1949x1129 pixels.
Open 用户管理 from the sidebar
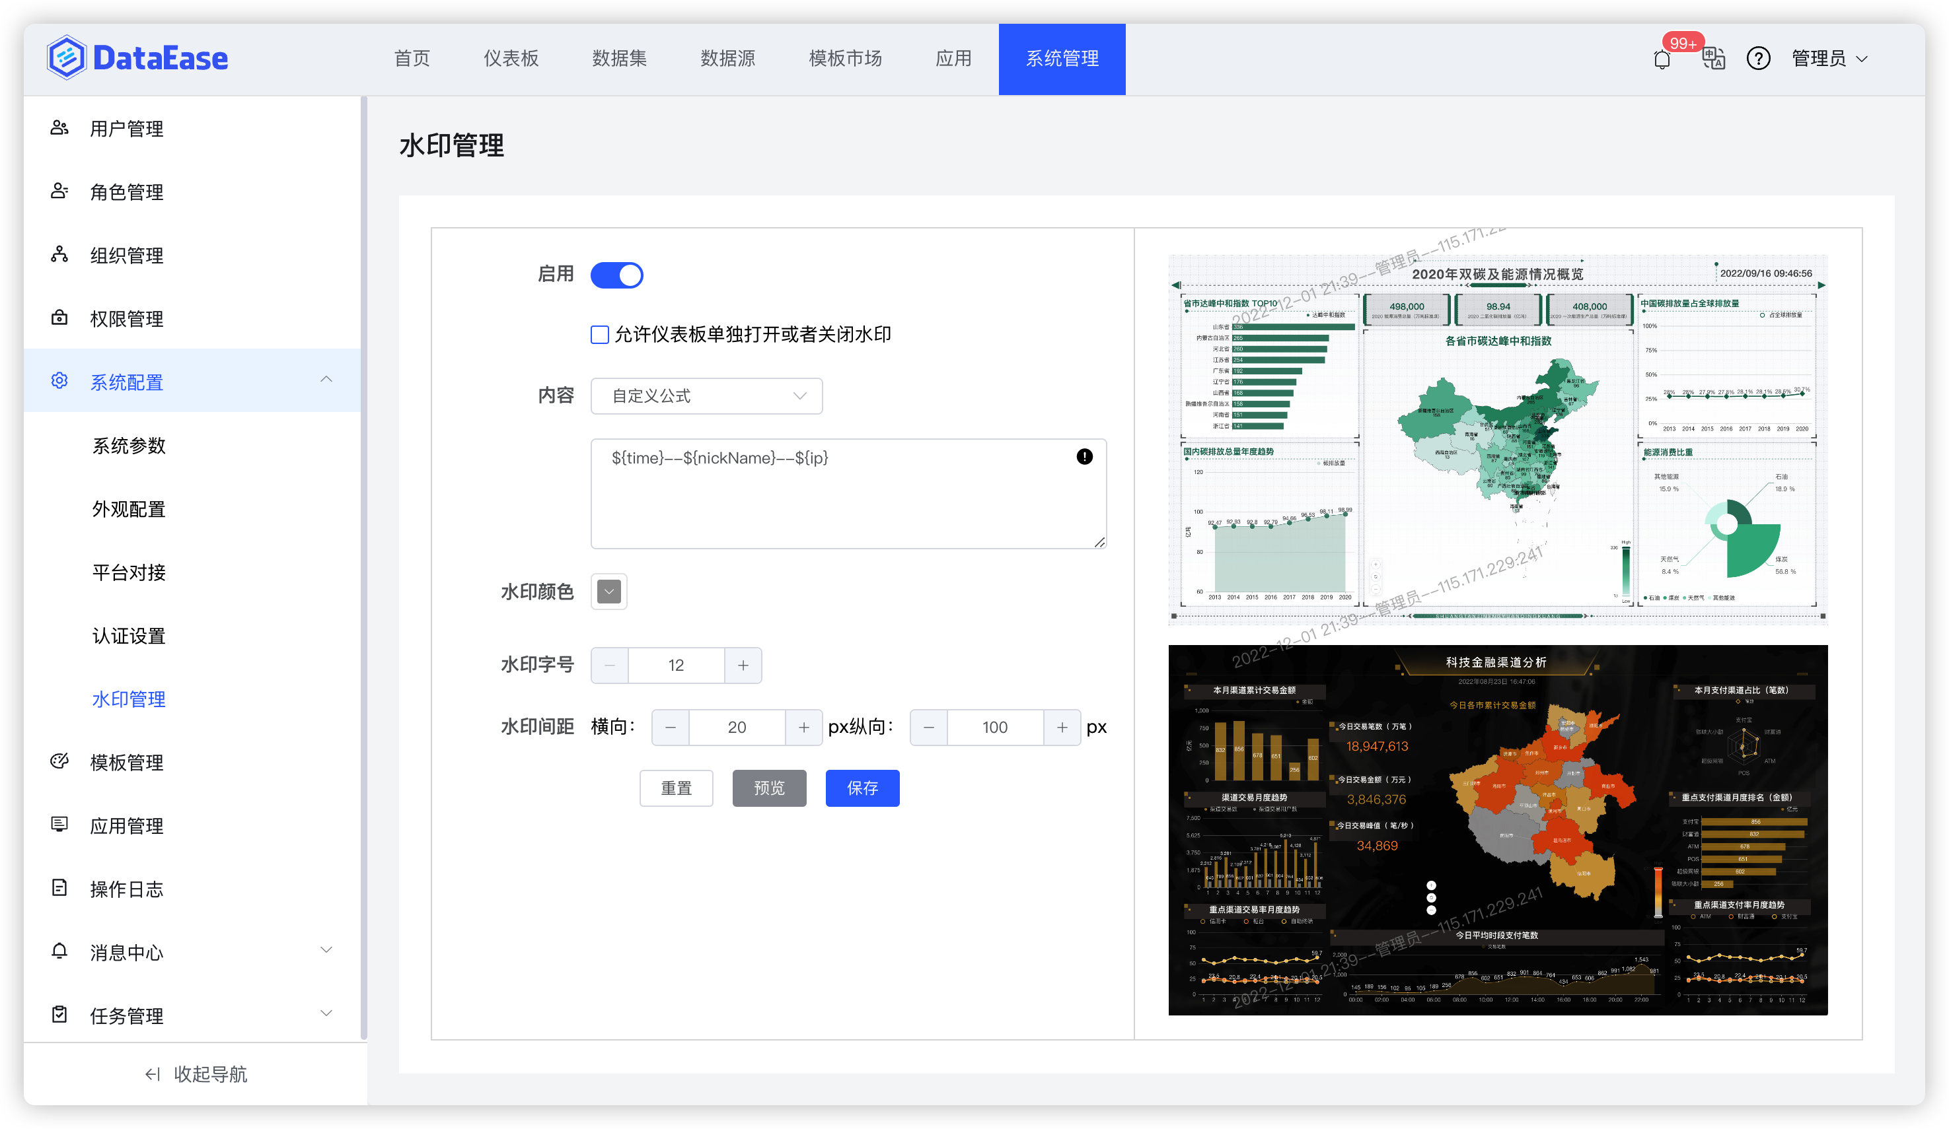tap(126, 128)
